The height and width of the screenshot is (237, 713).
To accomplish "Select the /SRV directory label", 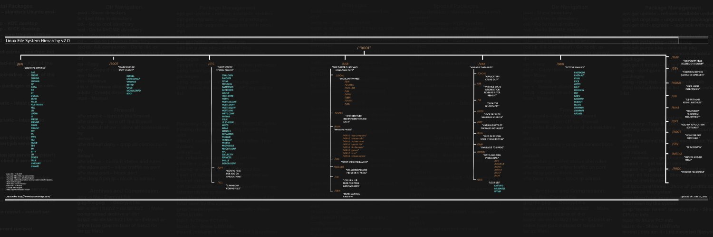I will [675, 143].
